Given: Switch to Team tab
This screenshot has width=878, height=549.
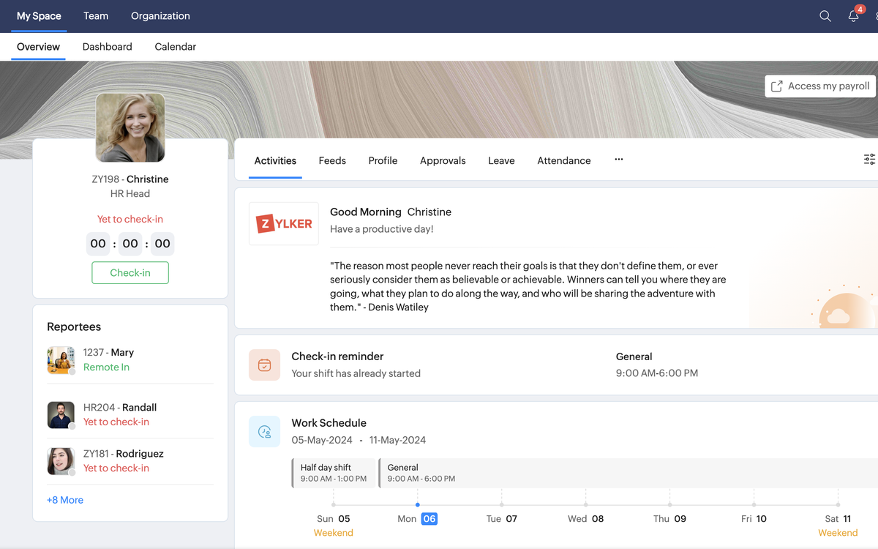Looking at the screenshot, I should click(96, 16).
